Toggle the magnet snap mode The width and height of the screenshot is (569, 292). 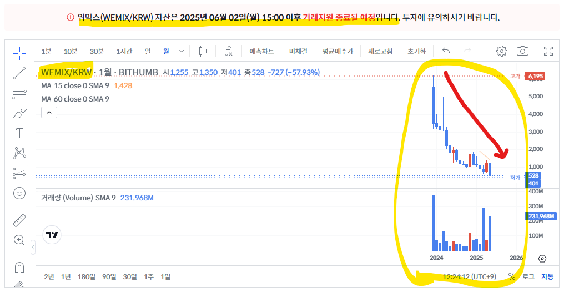click(19, 268)
